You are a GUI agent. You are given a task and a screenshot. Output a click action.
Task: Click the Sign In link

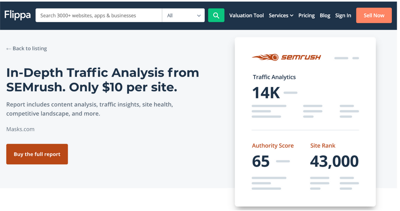(343, 15)
